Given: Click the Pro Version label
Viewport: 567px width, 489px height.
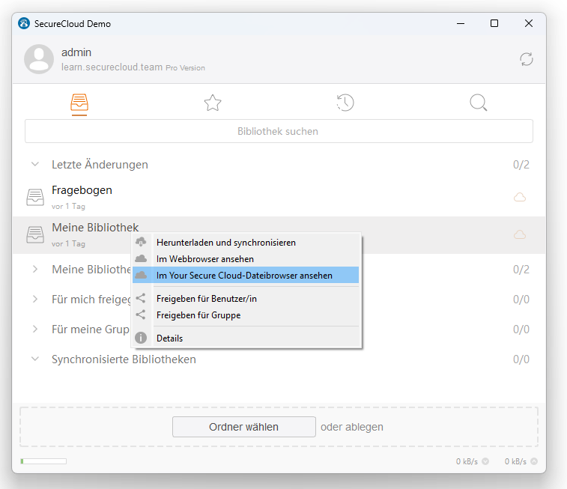Looking at the screenshot, I should [185, 68].
